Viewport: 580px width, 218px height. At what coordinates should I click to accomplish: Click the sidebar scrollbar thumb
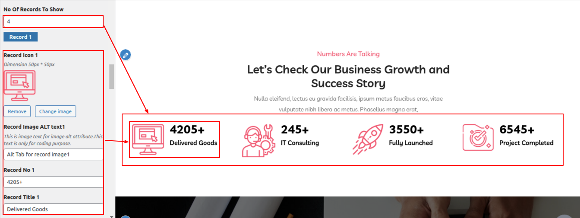pyautogui.click(x=112, y=76)
